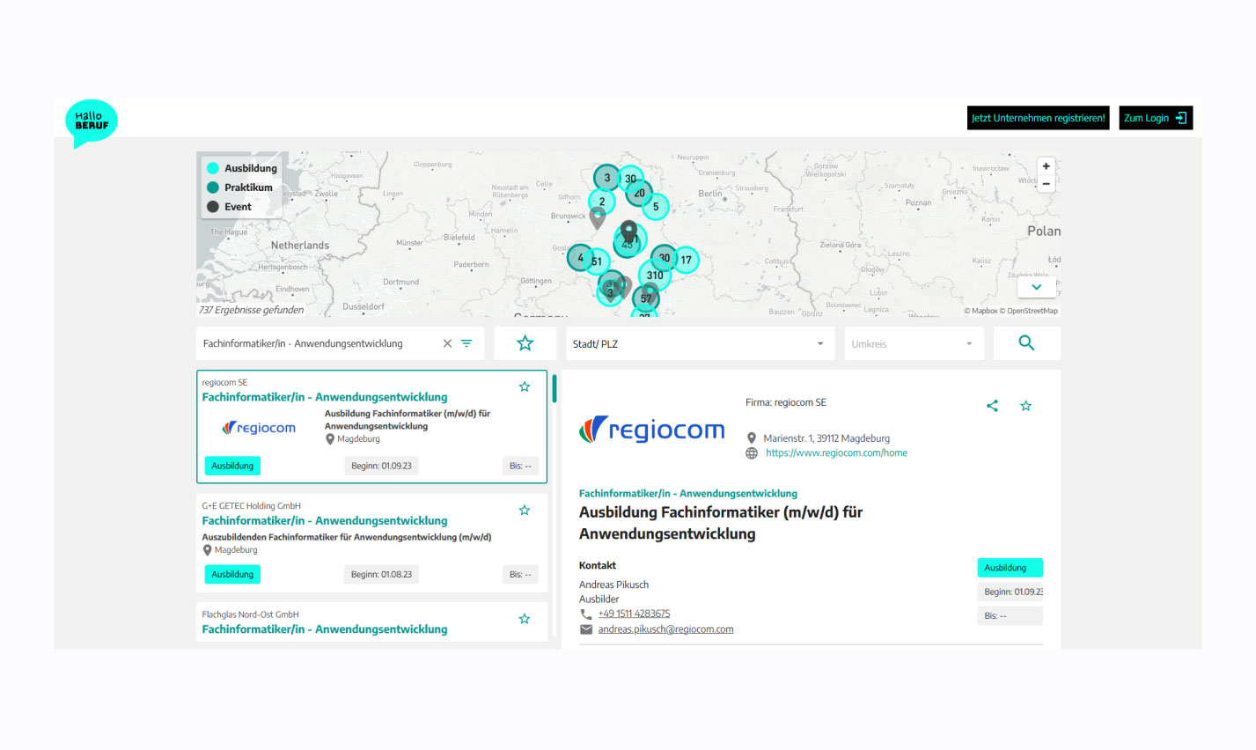Click map pin icon beside Marienstr. address
1256x750 pixels.
(x=752, y=437)
